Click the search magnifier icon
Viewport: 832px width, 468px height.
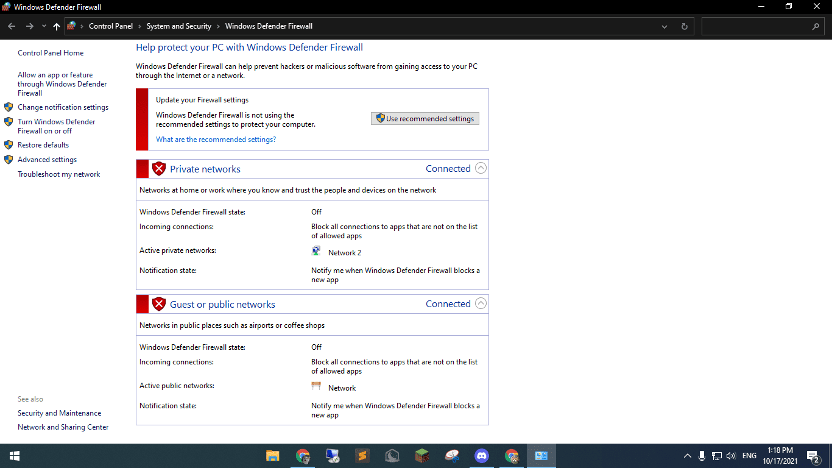coord(816,27)
